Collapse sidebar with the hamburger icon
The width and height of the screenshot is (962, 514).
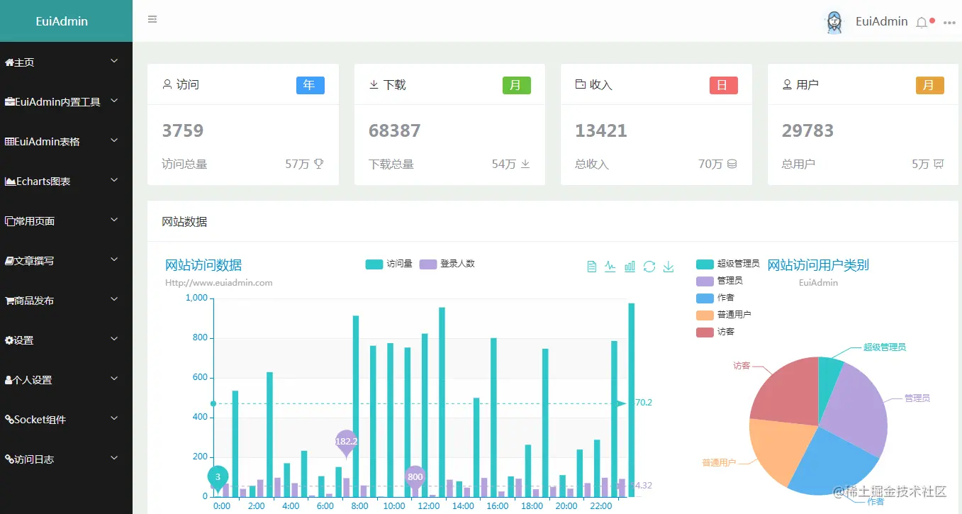click(152, 19)
